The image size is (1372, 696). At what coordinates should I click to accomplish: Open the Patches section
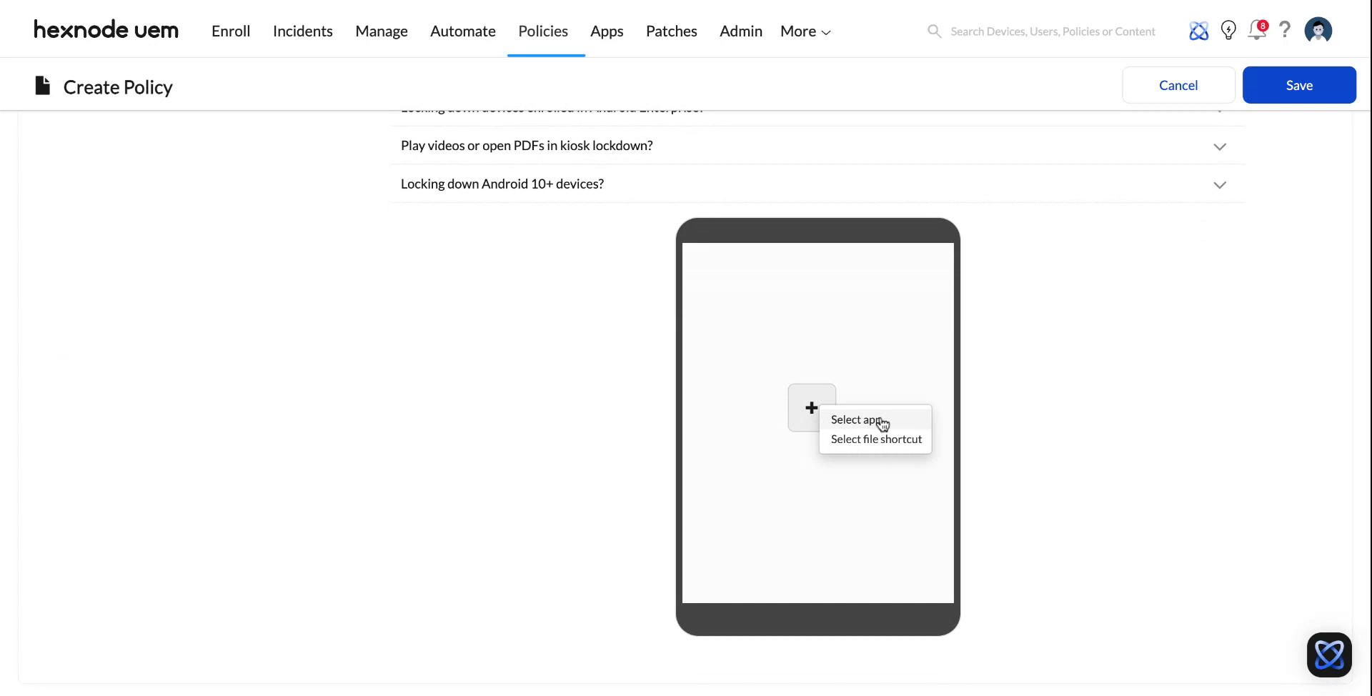(x=671, y=31)
